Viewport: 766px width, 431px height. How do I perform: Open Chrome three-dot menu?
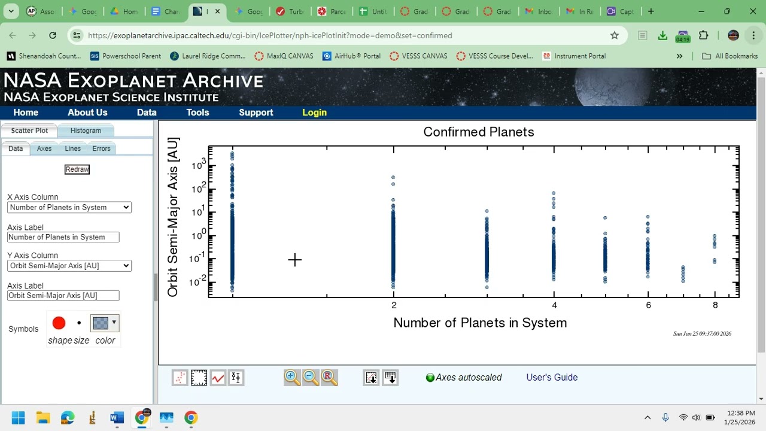pos(753,35)
